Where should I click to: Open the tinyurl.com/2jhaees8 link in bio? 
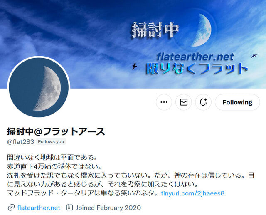(x=193, y=193)
